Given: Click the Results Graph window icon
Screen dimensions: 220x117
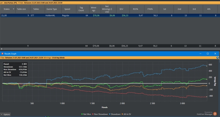Looking at the screenshot, I should pos(2,54).
